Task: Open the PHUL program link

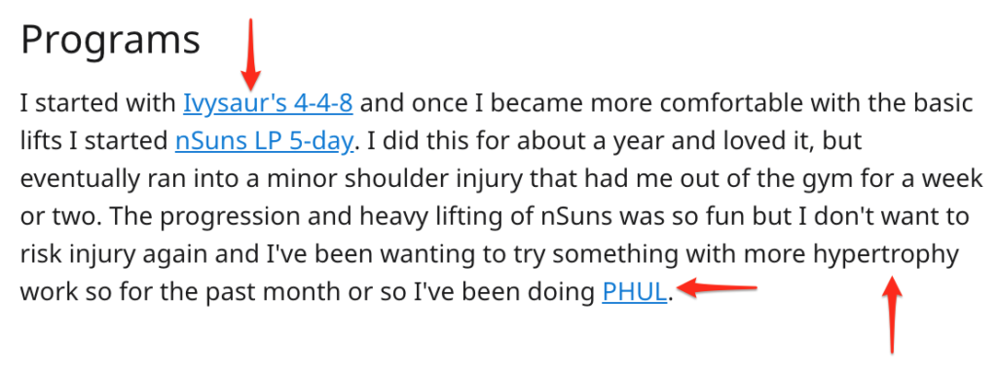Action: [635, 292]
